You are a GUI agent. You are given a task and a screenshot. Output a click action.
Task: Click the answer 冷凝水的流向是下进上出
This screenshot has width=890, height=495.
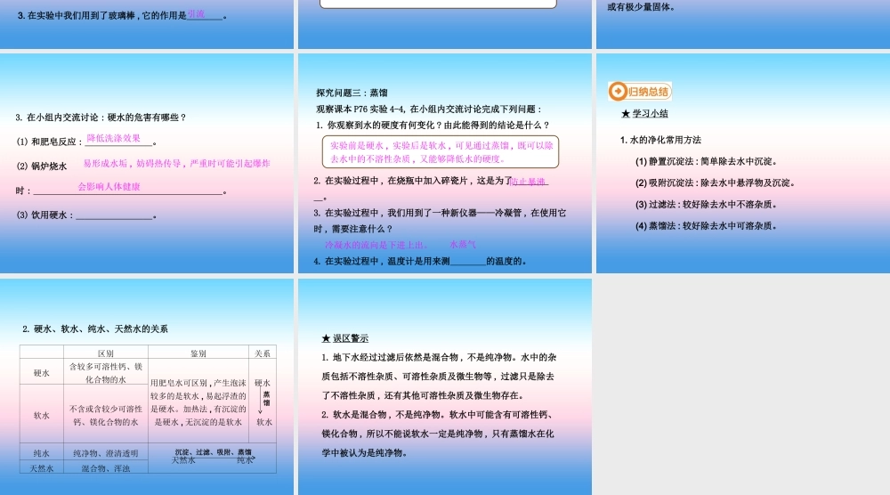376,245
